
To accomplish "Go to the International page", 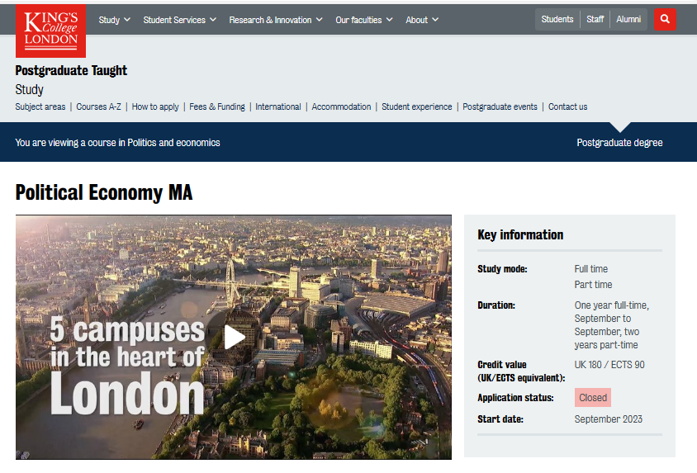I will pyautogui.click(x=278, y=106).
